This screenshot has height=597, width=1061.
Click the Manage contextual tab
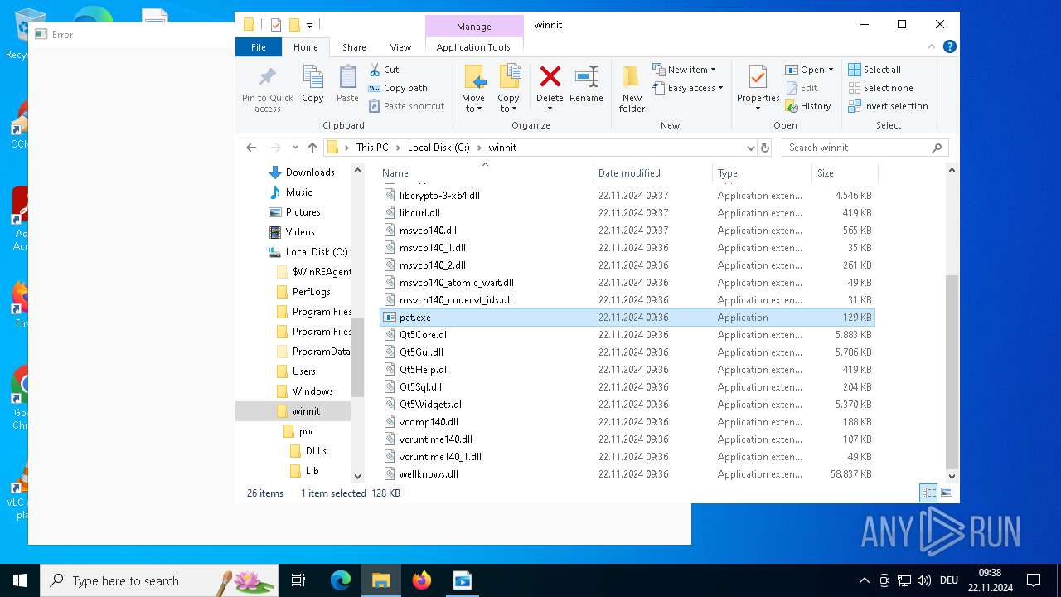473,26
